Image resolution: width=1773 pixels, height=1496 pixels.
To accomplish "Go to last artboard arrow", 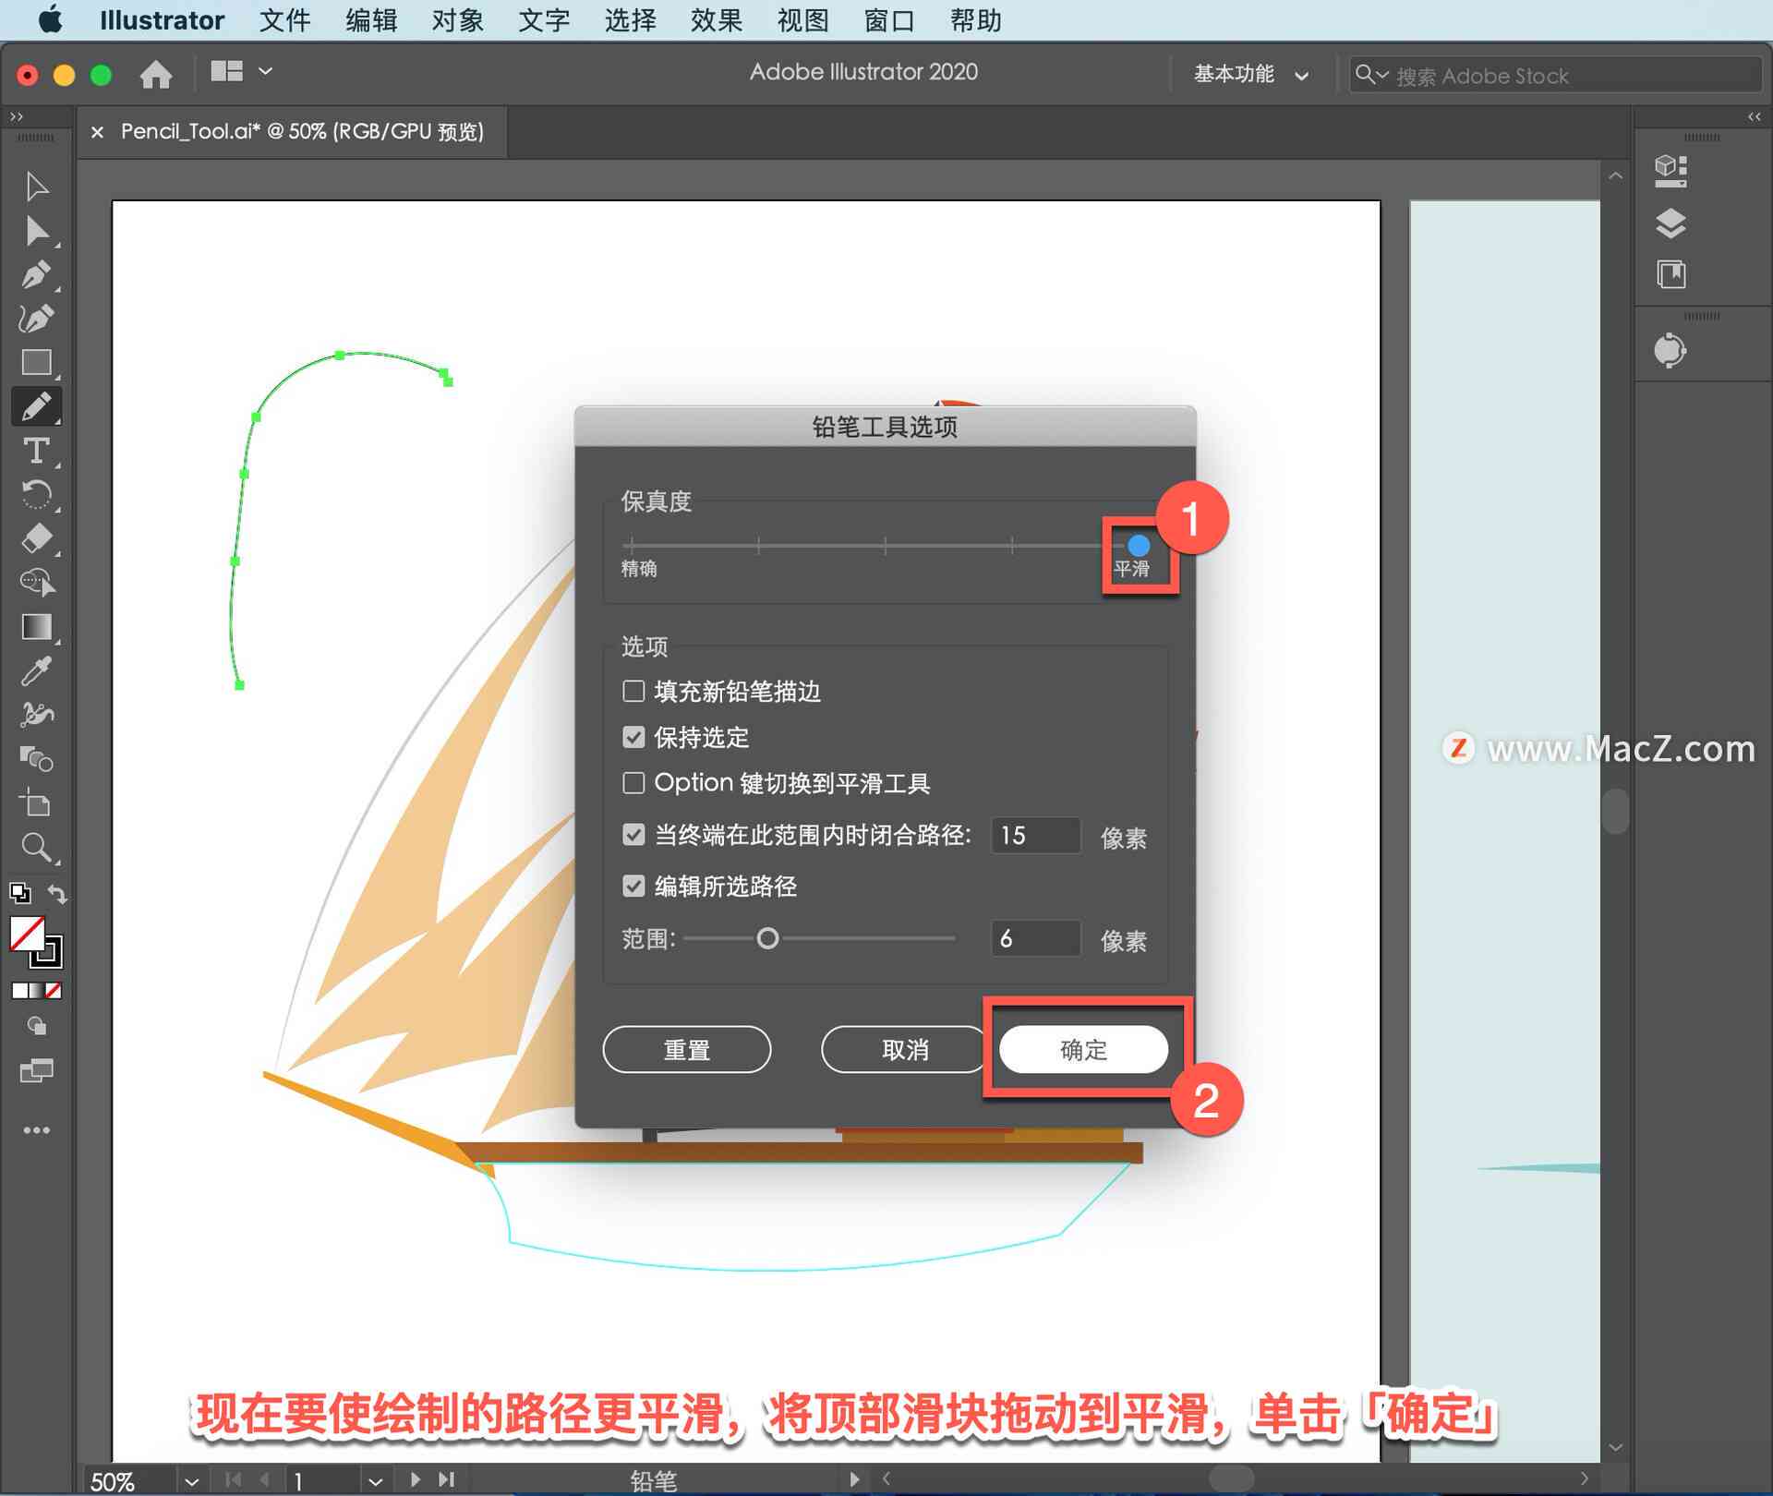I will 447,1479.
